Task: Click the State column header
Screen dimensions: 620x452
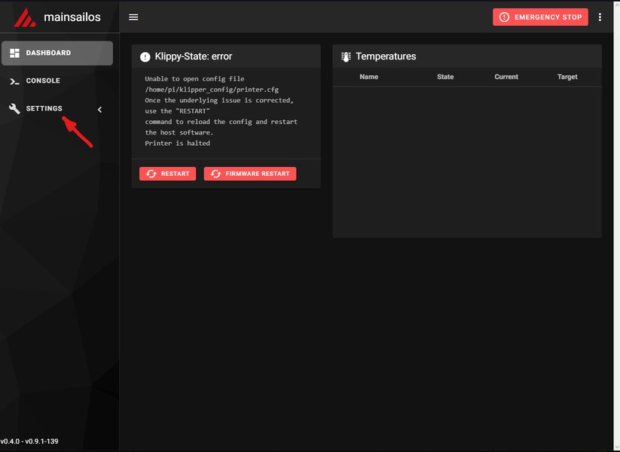Action: click(x=445, y=77)
